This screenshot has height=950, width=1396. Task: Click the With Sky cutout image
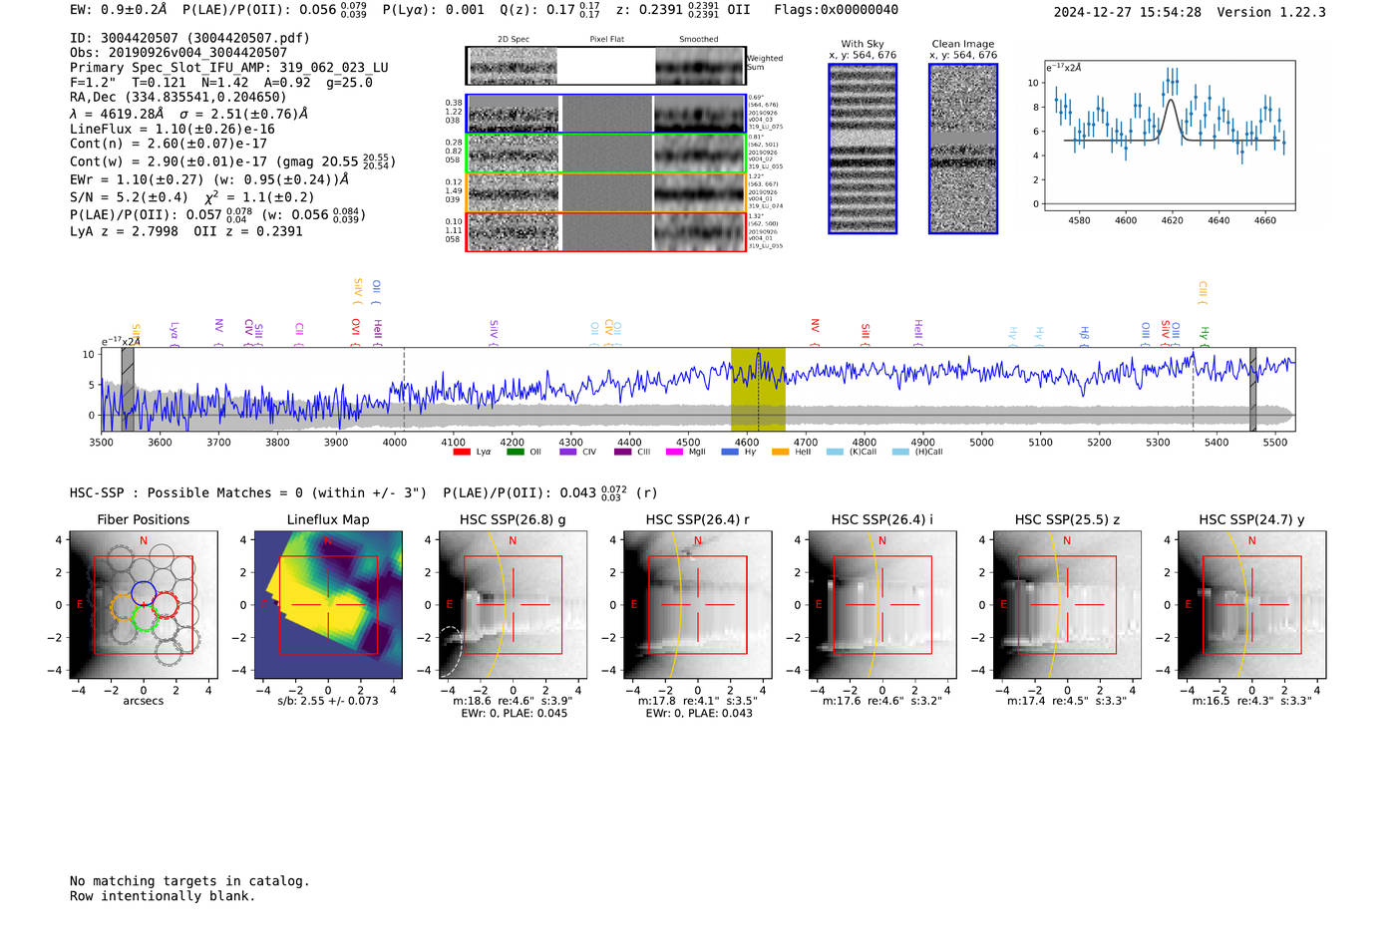pyautogui.click(x=863, y=149)
